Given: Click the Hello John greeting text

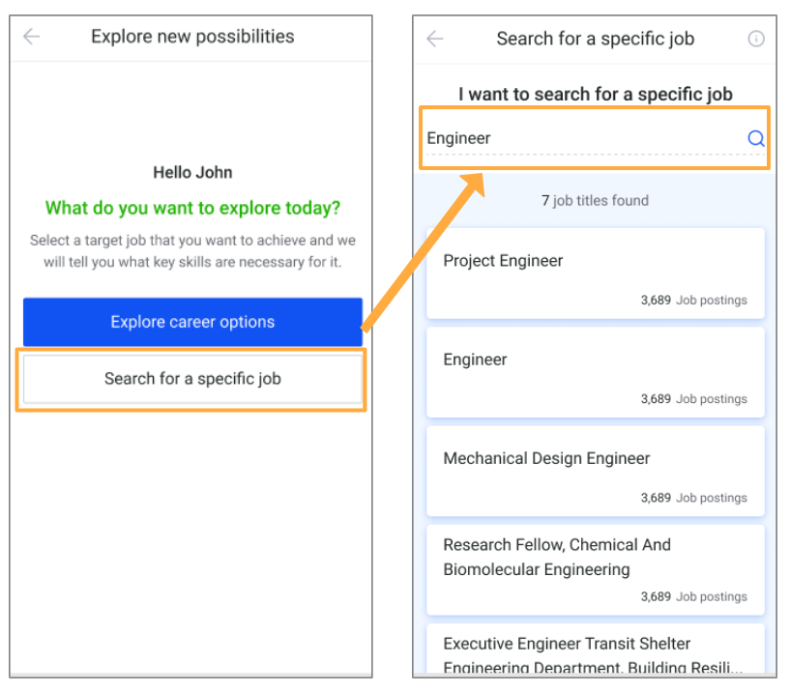Looking at the screenshot, I should point(192,172).
